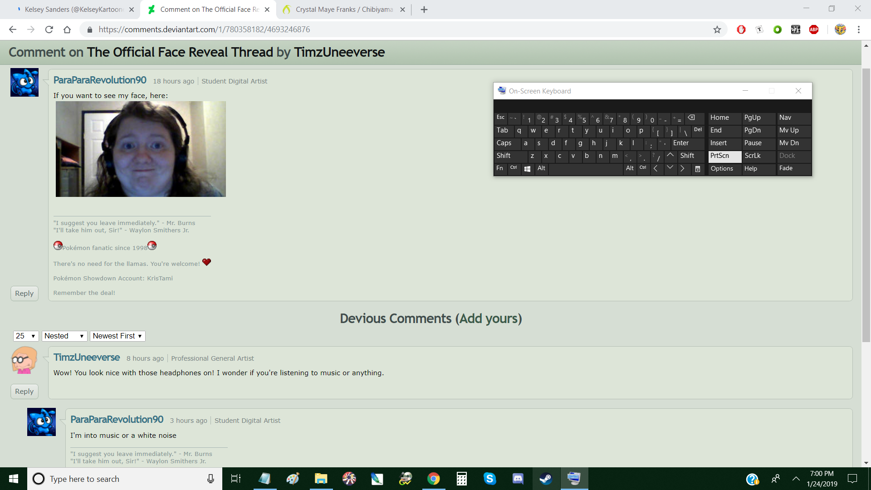The image size is (871, 490).
Task: Open The Official Face Reveal Thread link
Action: click(x=180, y=52)
